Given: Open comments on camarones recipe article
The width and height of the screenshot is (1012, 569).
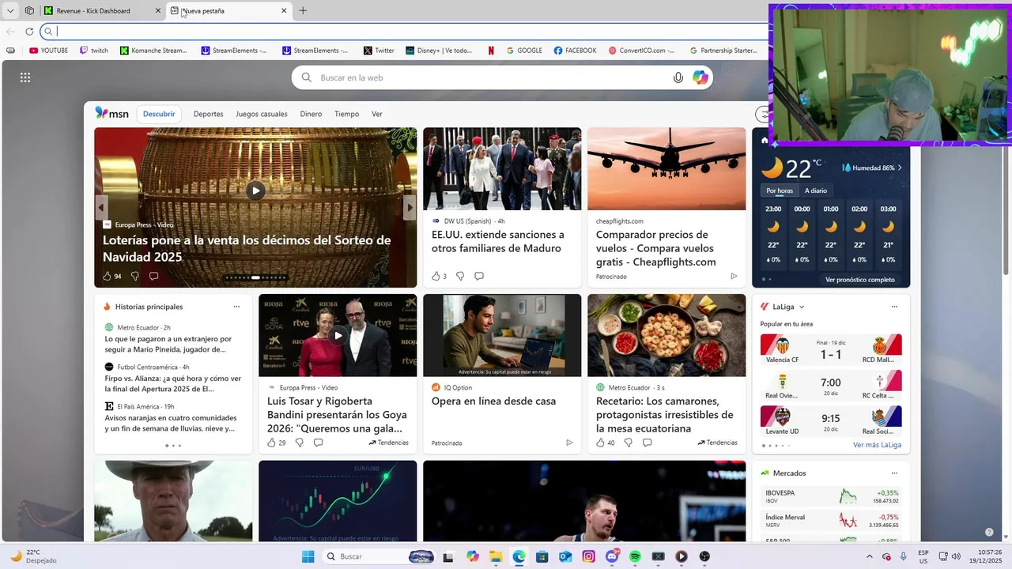Looking at the screenshot, I should pos(647,443).
